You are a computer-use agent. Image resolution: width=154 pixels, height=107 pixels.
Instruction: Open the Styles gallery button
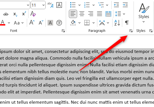(x=144, y=13)
